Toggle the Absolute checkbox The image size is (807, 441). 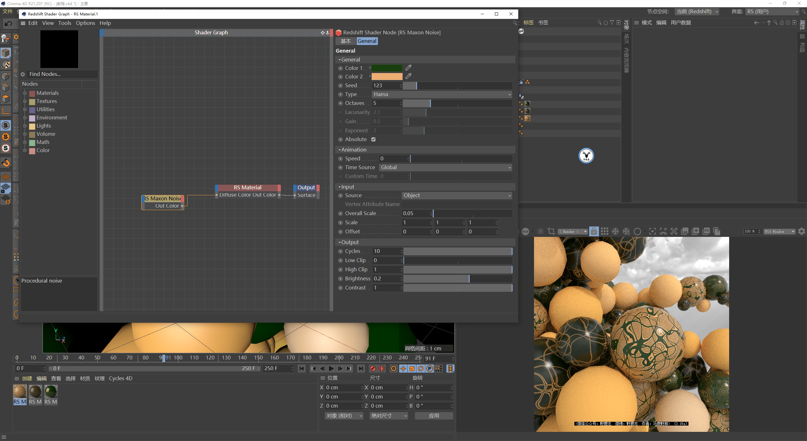coord(374,140)
